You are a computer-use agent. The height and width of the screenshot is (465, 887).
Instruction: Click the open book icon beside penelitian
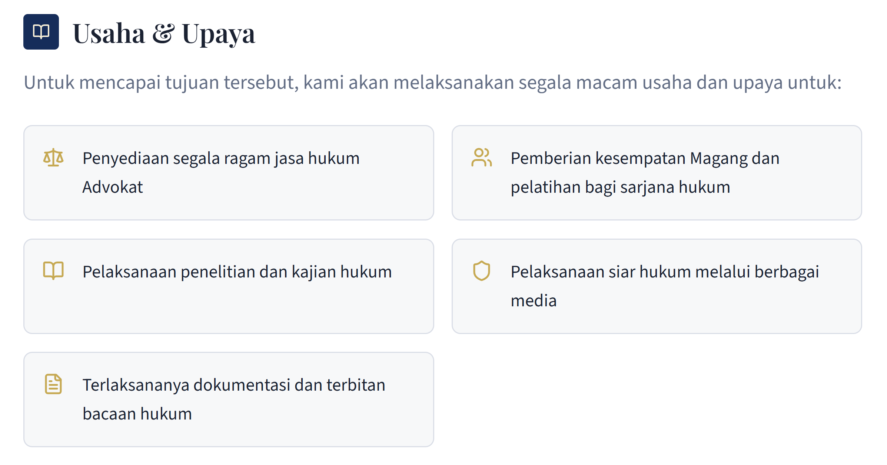click(53, 271)
